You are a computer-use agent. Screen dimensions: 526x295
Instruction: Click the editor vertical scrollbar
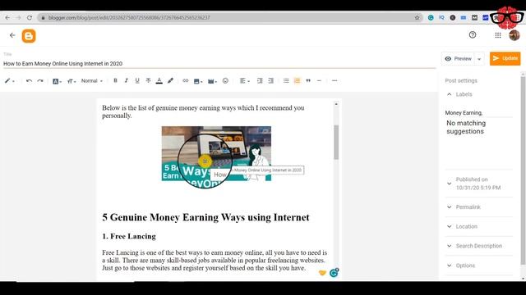pyautogui.click(x=336, y=142)
